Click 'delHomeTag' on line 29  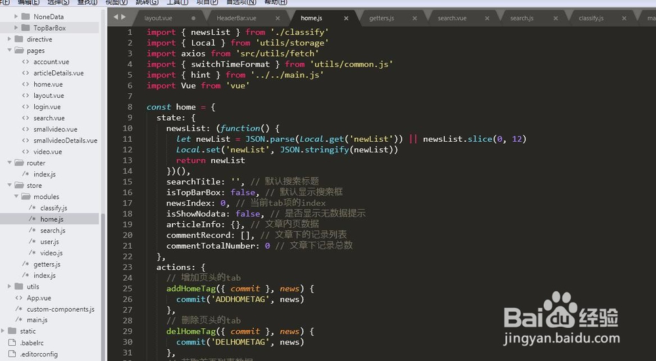(191, 331)
